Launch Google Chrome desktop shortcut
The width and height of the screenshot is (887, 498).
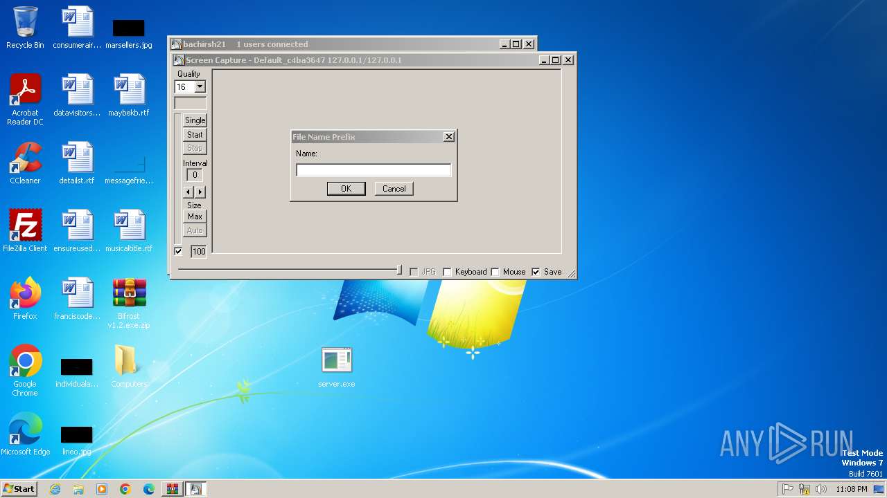25,371
